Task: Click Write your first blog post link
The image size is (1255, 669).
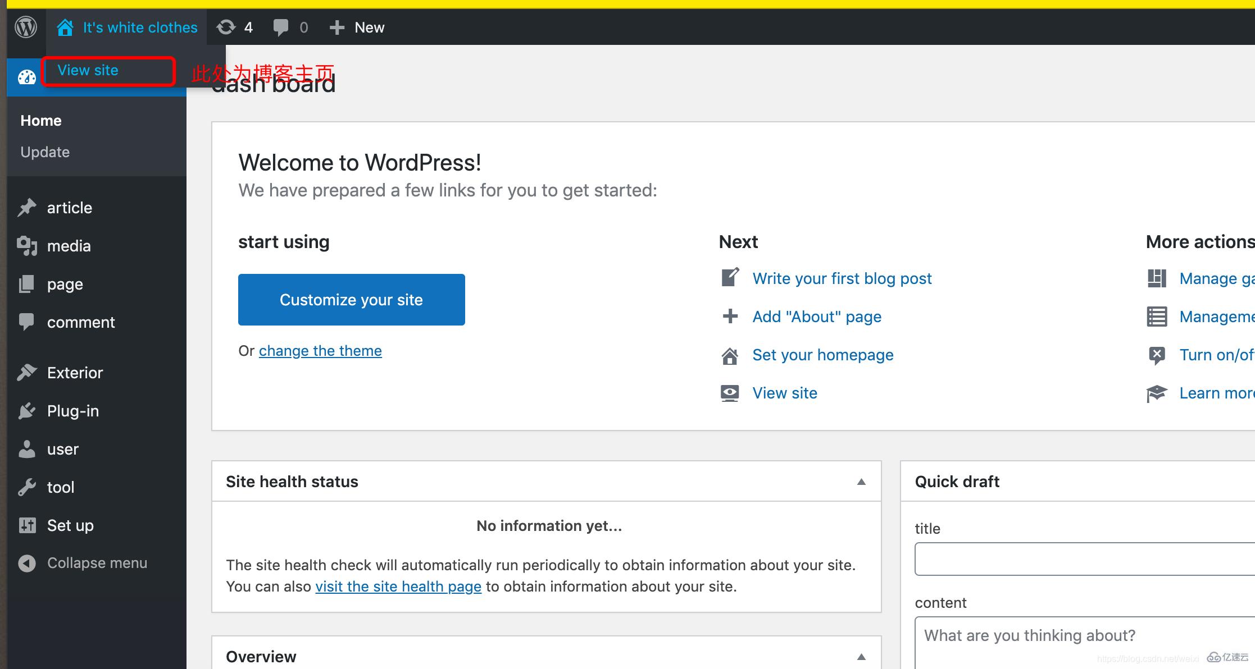Action: (x=841, y=278)
